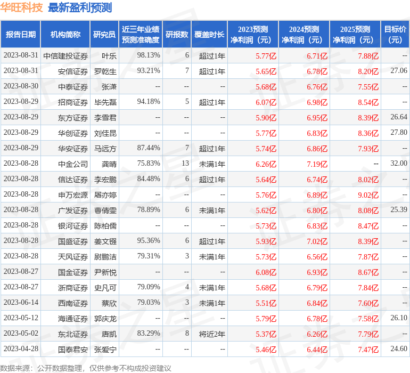Select institution 海通证券

pyautogui.click(x=73, y=318)
